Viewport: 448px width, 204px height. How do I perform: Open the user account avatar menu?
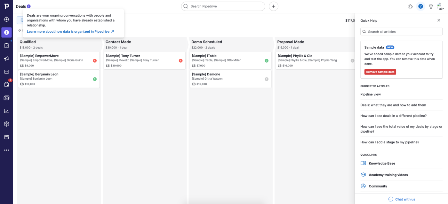[441, 6]
